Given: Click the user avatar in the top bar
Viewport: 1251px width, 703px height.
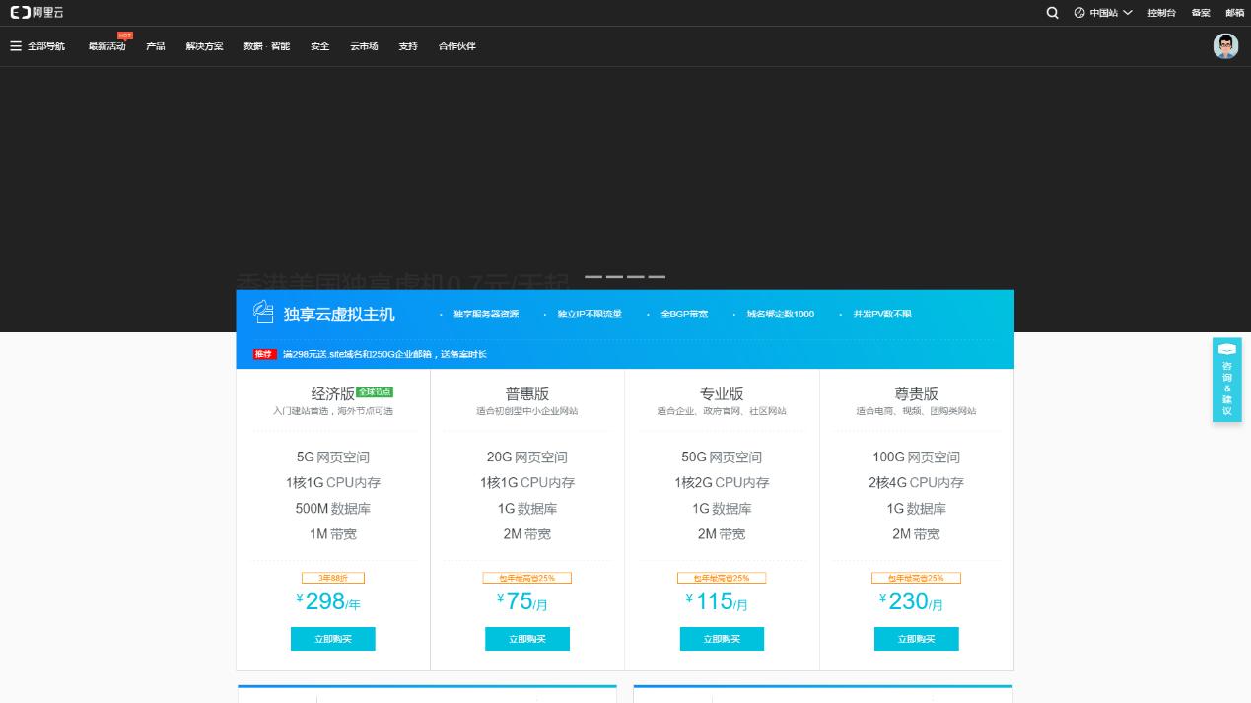Looking at the screenshot, I should click(x=1225, y=45).
